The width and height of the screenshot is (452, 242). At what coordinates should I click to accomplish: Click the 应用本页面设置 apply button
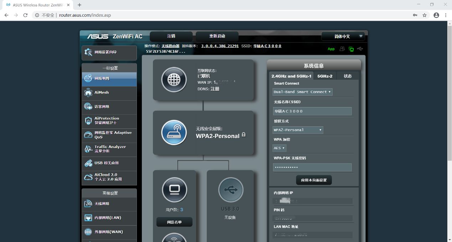(314, 180)
